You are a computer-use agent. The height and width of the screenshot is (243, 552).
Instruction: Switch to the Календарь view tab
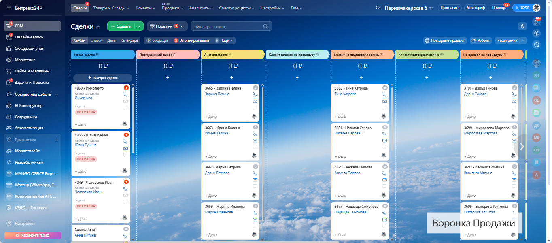click(130, 40)
